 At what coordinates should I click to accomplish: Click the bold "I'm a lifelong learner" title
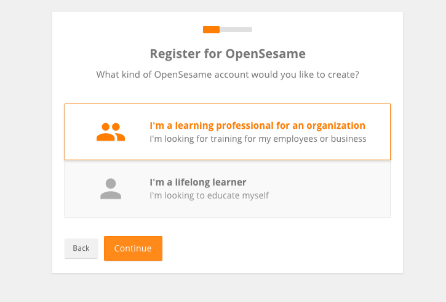coord(198,182)
